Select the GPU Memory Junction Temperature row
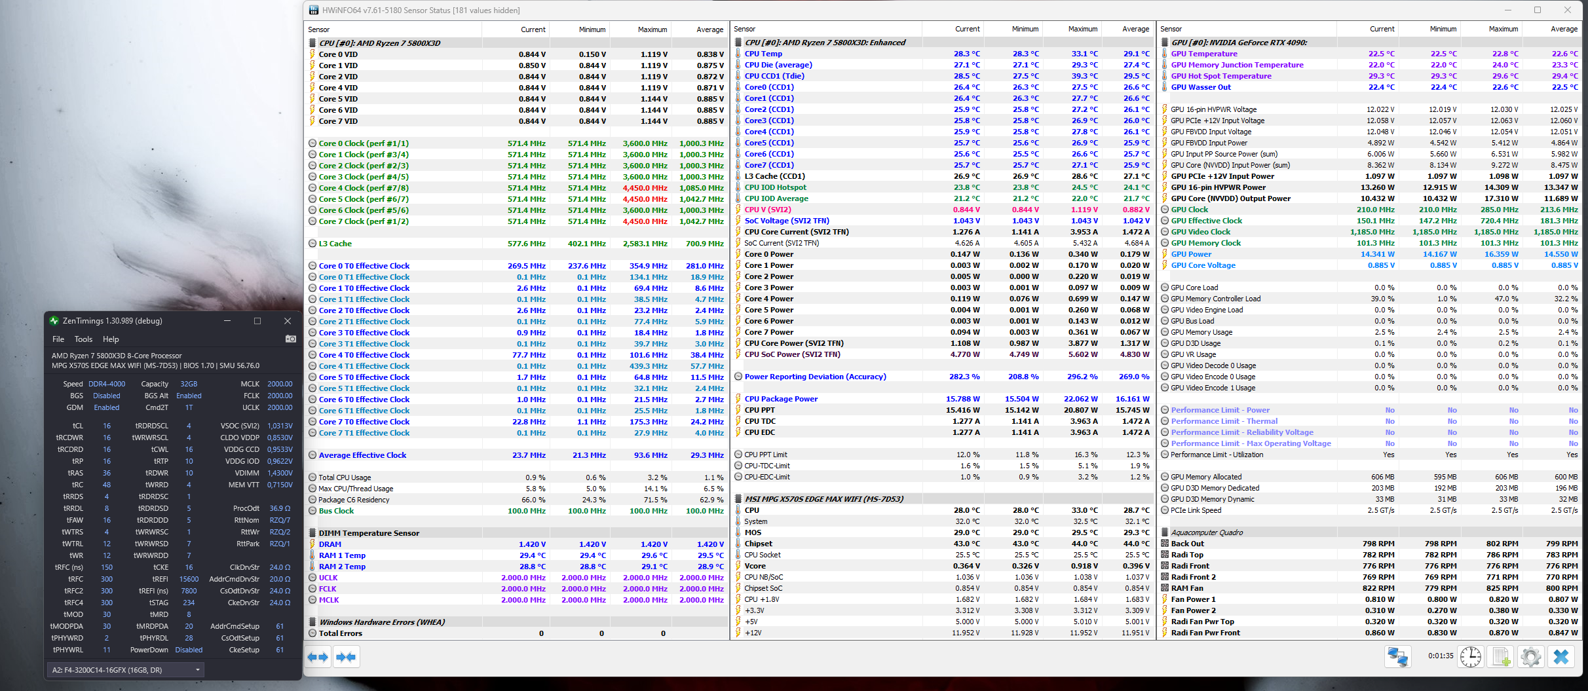 1370,65
